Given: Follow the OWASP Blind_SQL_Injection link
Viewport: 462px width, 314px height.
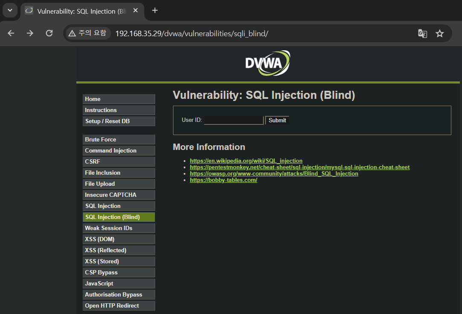Looking at the screenshot, I should (x=274, y=174).
